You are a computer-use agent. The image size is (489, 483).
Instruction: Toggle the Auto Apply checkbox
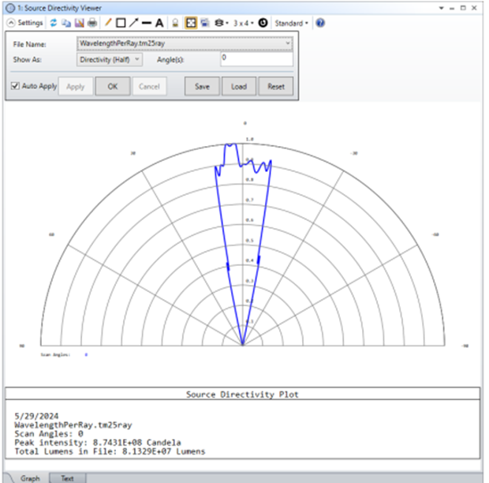[x=16, y=86]
